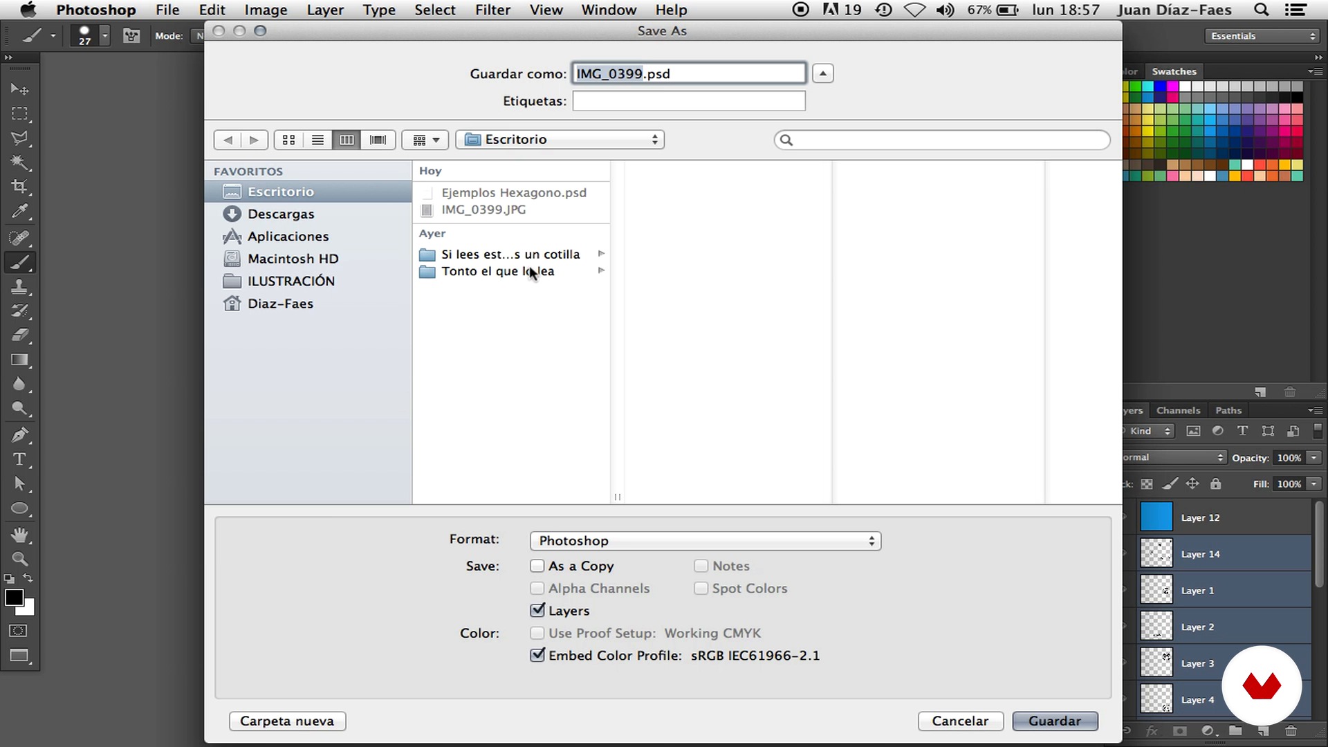This screenshot has width=1328, height=747.
Task: Enable the As a Copy checkbox
Action: [x=537, y=566]
